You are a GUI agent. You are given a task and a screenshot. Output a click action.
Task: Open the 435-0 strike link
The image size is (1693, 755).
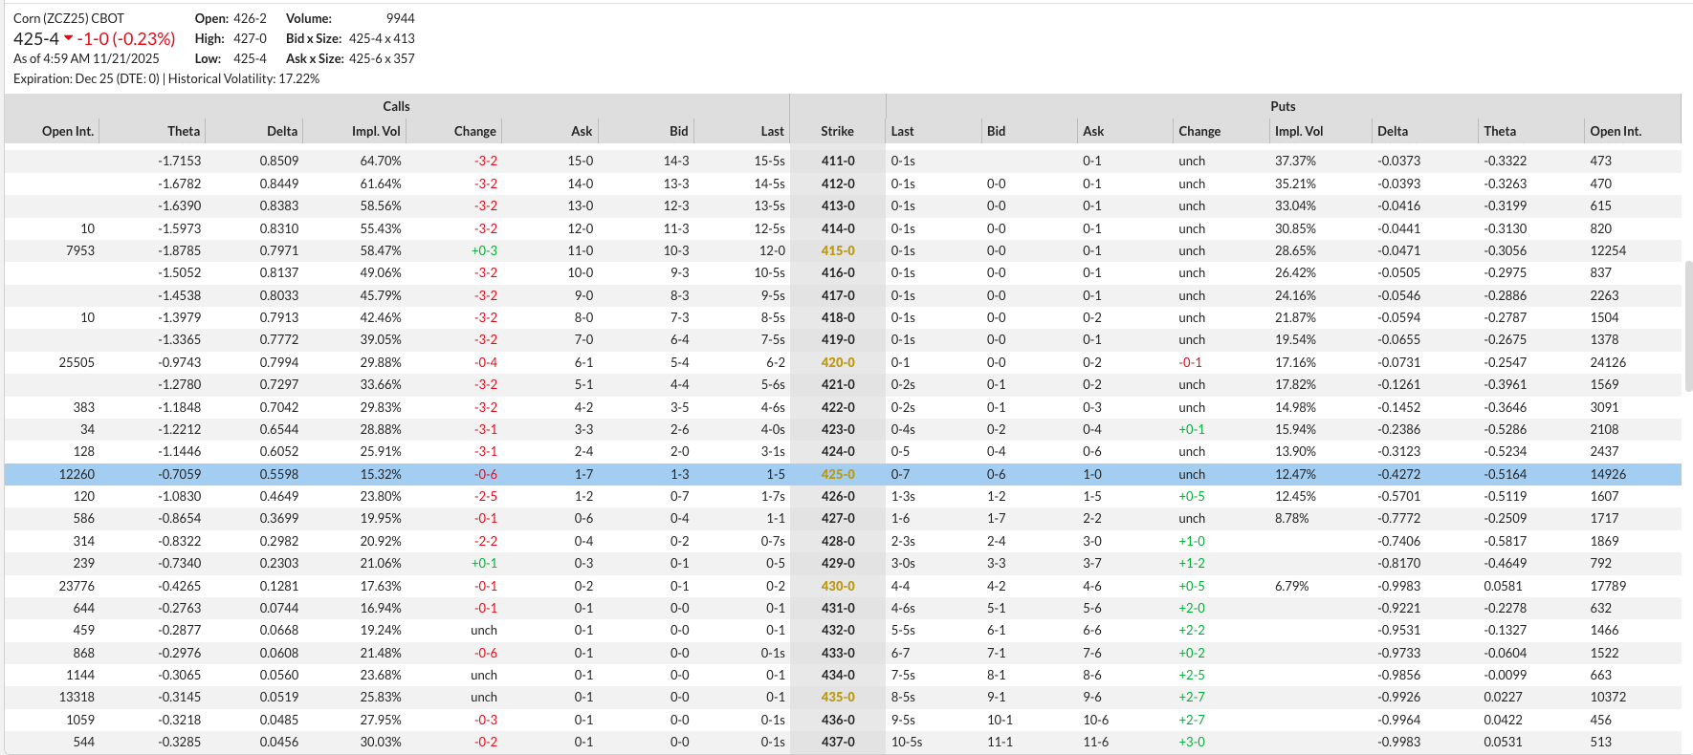(838, 697)
